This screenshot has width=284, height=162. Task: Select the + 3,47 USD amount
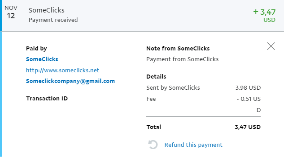pos(264,16)
